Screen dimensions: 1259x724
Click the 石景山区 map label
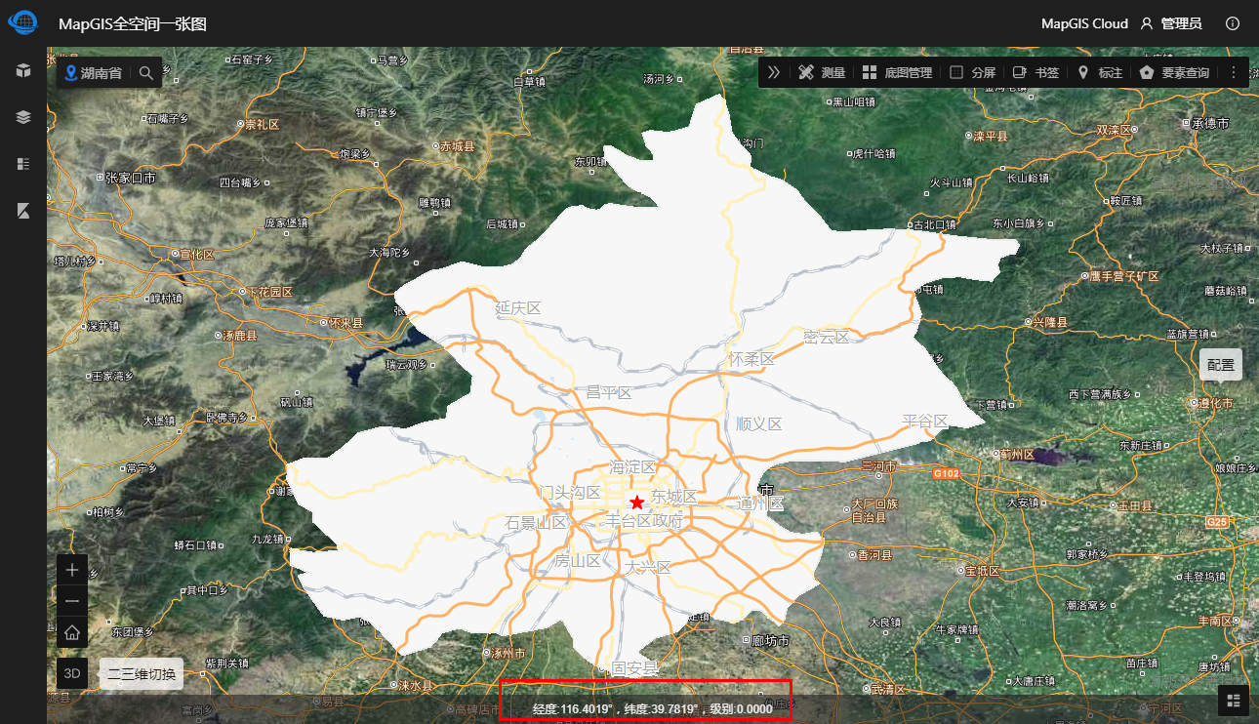tap(536, 522)
